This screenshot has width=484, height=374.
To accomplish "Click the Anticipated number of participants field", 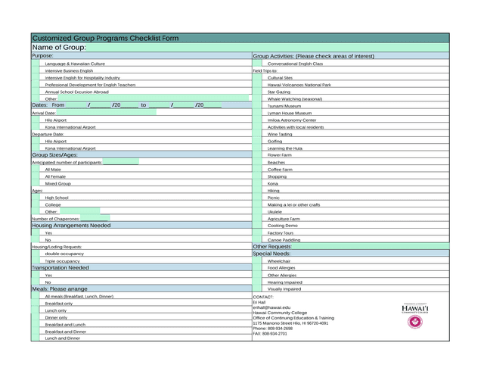I will [x=120, y=162].
